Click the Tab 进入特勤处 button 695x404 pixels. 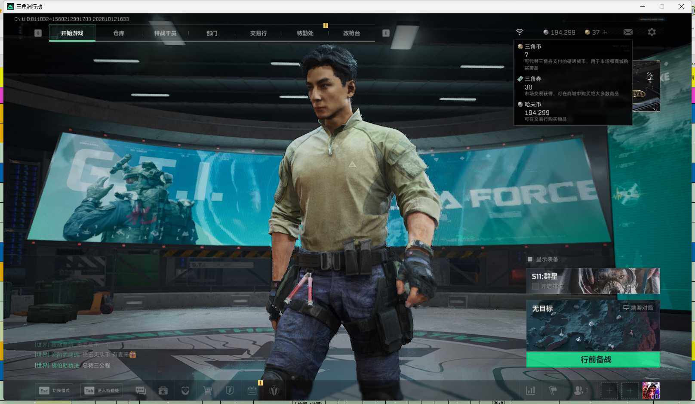pos(101,390)
